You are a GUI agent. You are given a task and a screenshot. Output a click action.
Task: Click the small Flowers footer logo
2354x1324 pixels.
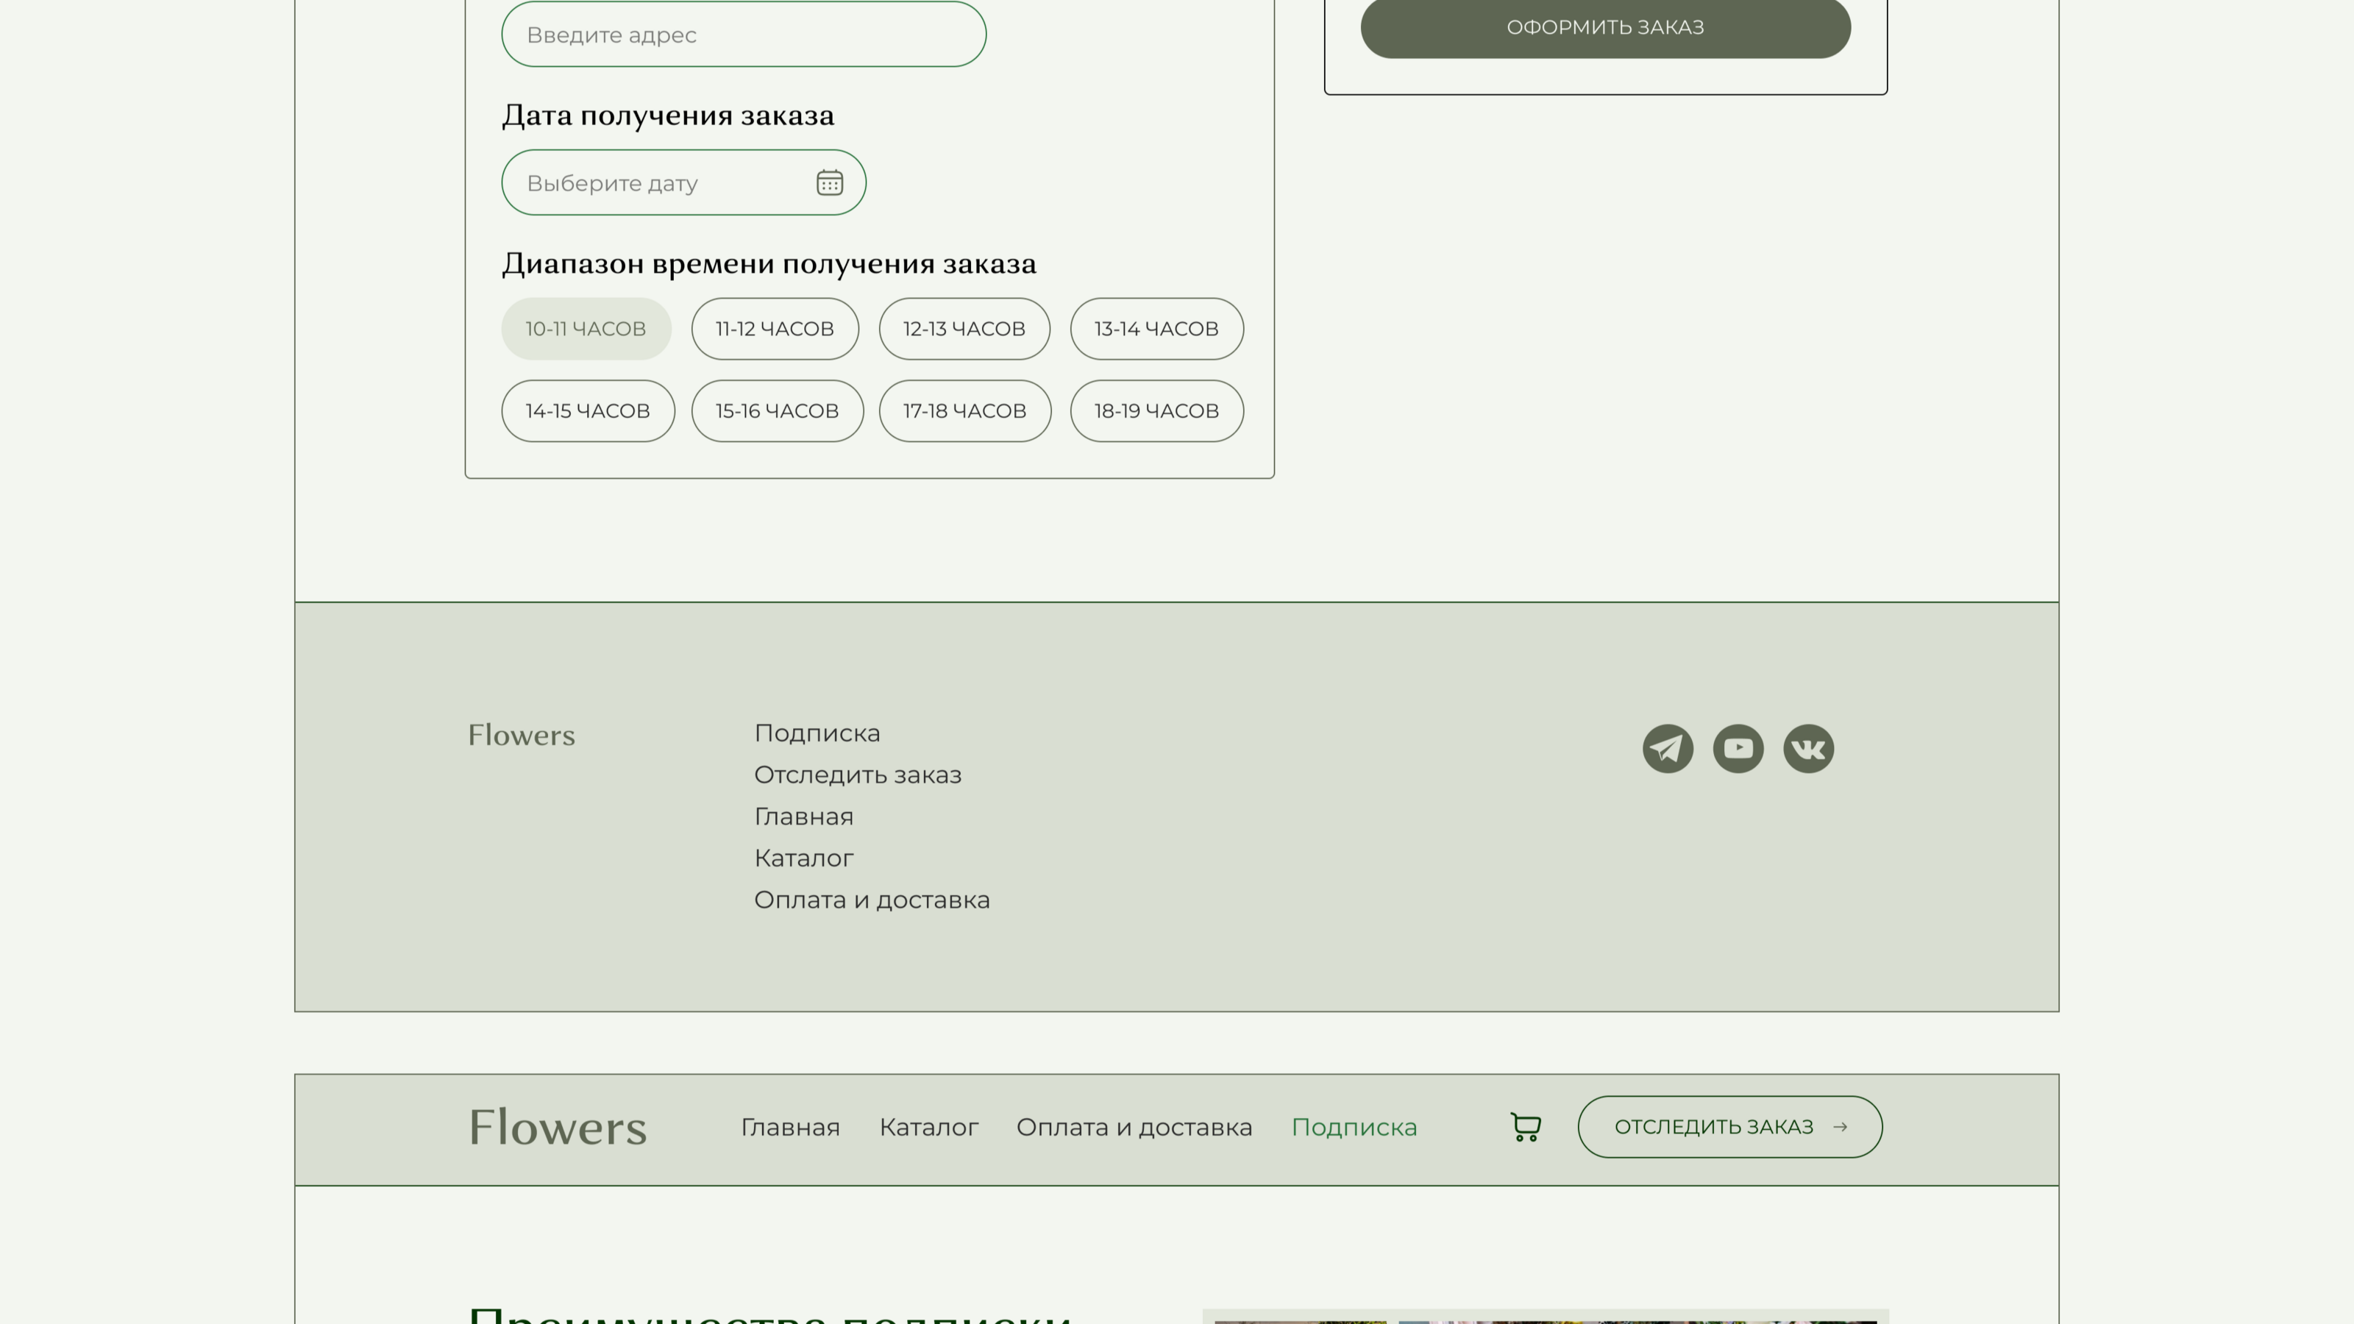coord(521,736)
